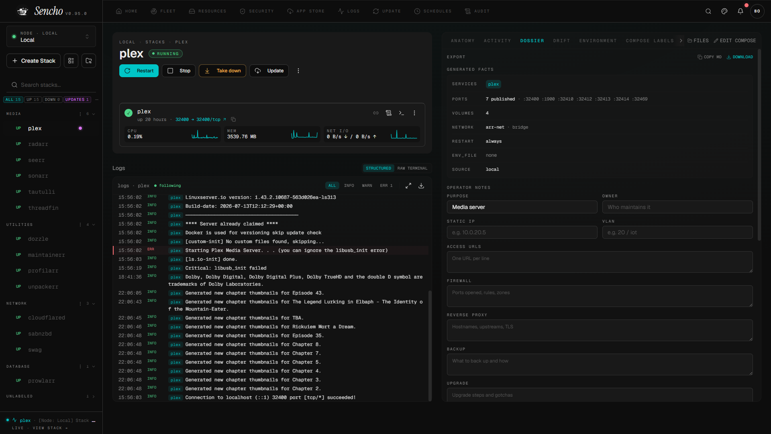Open the Files panel

click(x=698, y=41)
